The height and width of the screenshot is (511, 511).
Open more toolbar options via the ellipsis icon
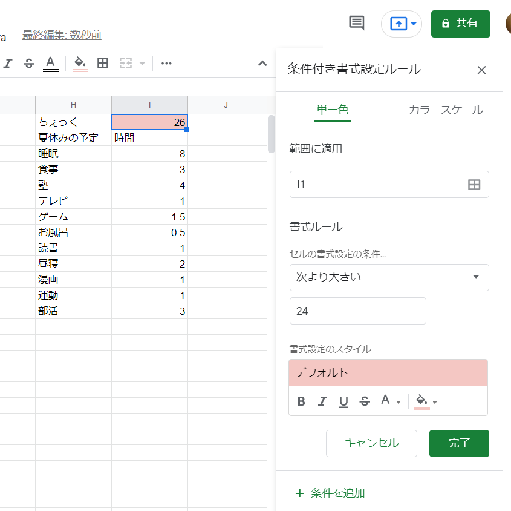click(166, 63)
